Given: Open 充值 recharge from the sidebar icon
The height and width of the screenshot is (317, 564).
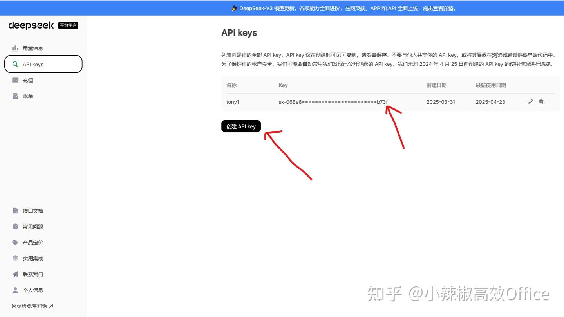Looking at the screenshot, I should [15, 80].
